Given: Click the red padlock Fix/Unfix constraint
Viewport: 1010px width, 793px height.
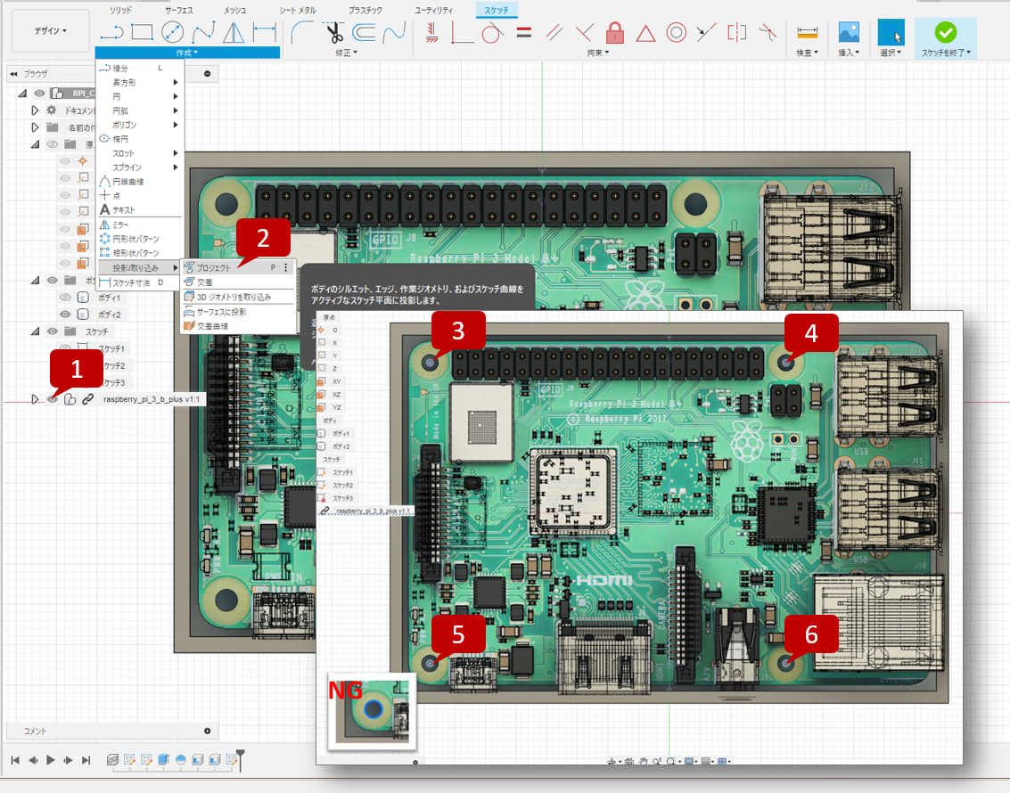Looking at the screenshot, I should [x=615, y=31].
